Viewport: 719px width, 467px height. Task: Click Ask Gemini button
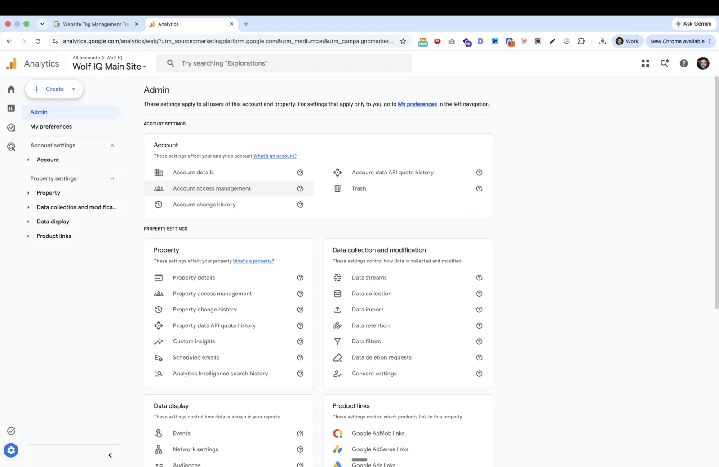click(x=693, y=24)
